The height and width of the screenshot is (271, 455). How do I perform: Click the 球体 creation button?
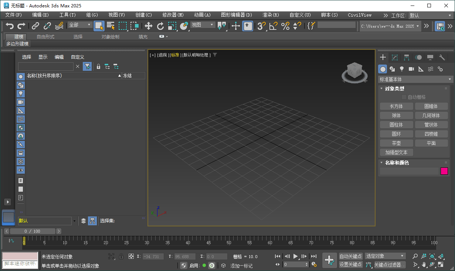pos(396,115)
